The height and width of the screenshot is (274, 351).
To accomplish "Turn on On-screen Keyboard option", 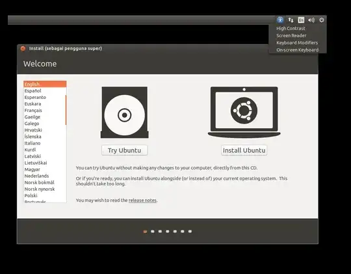I will [x=297, y=50].
